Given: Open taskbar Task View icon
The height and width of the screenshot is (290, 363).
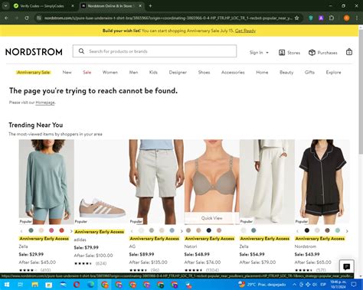Looking at the screenshot, I should click(x=21, y=285).
